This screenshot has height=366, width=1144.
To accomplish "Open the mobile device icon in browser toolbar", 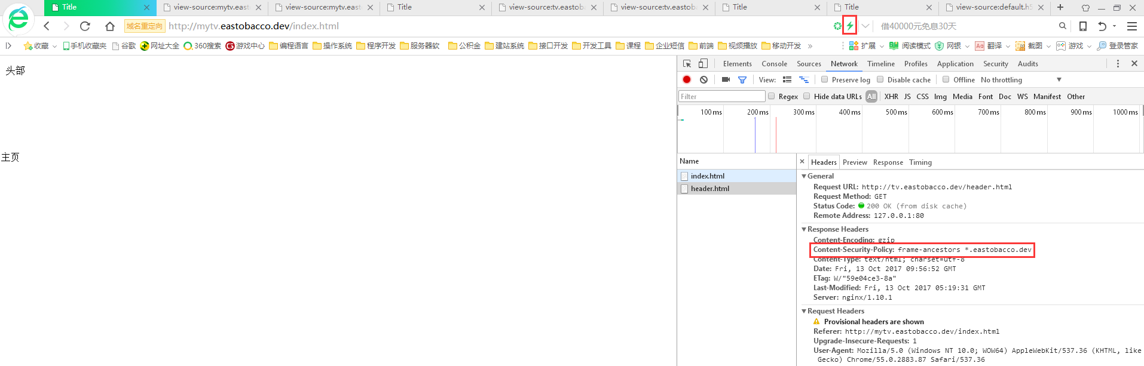I will 1082,26.
